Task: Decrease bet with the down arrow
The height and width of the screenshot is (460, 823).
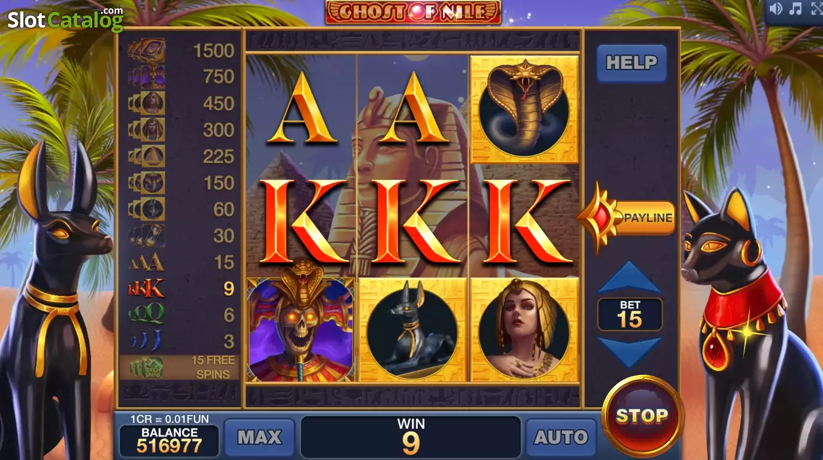Action: coord(630,352)
